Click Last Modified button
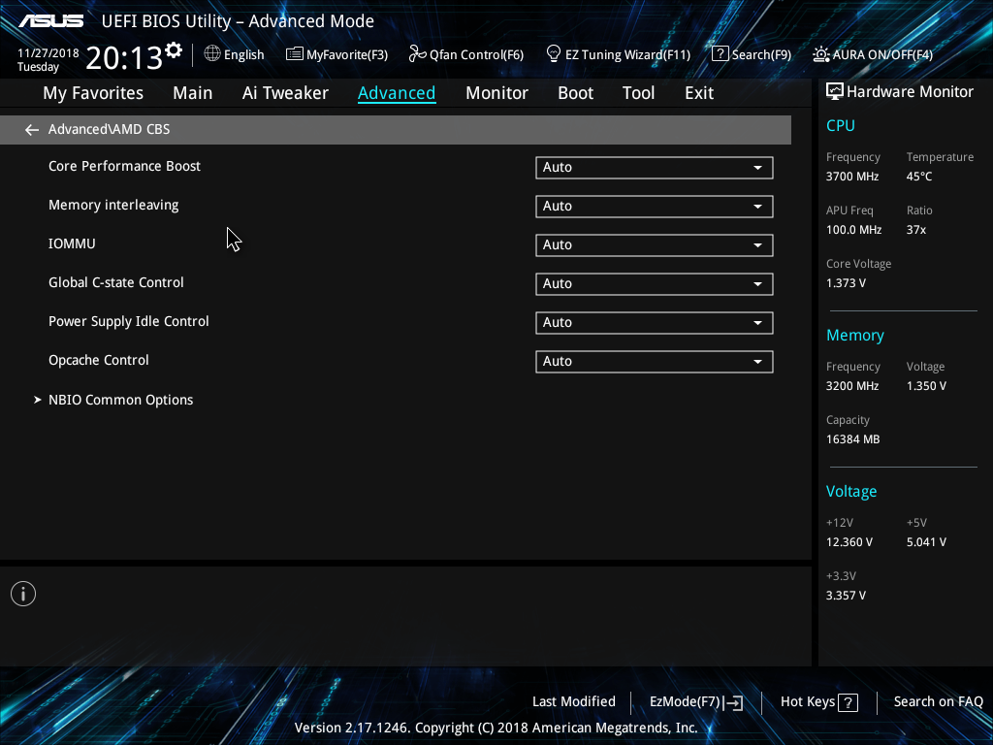The image size is (993, 745). 574,702
